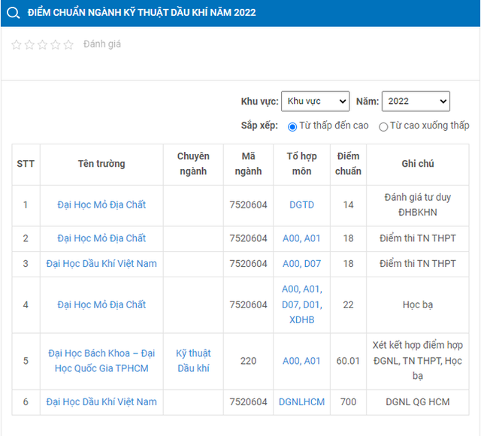Open the Năm 2022 dropdown
481x436 pixels.
416,101
